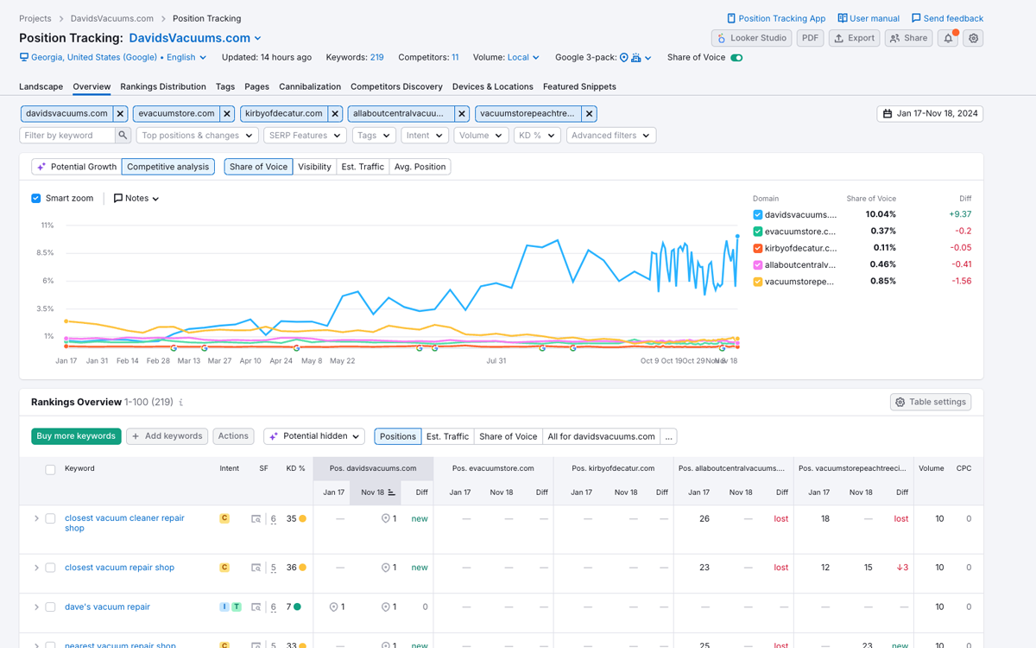Screen dimensions: 1036x648
Task: Click the Rankings Overview info icon
Action: coord(180,403)
